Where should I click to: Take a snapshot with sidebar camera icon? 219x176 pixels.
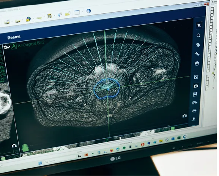point(196,86)
